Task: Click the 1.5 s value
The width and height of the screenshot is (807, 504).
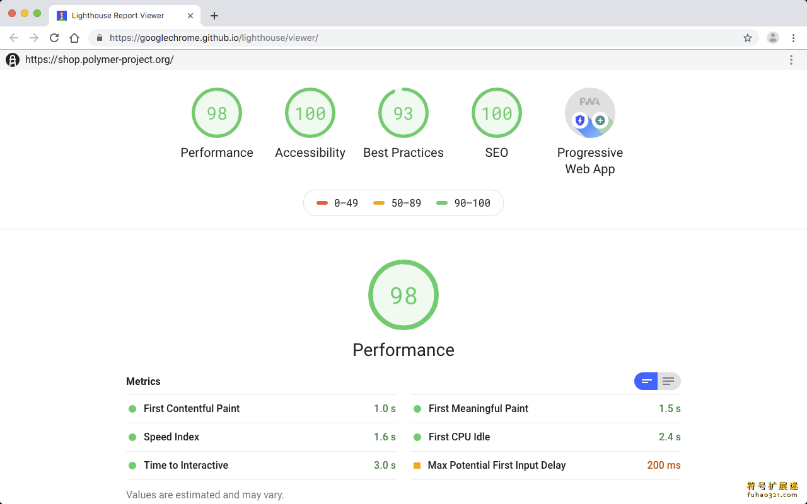Action: tap(670, 409)
